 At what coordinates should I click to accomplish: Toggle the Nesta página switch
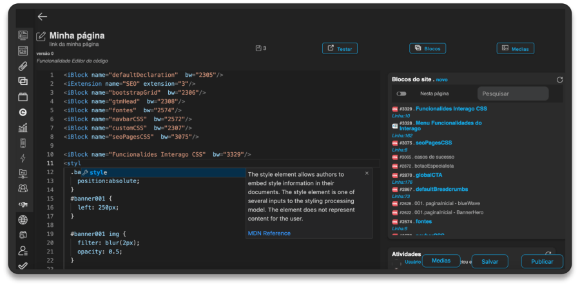coord(401,94)
